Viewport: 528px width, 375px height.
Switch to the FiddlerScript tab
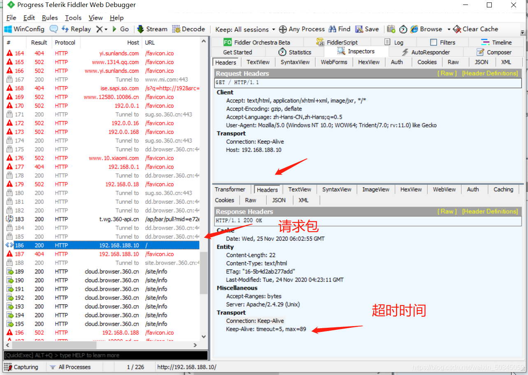pyautogui.click(x=337, y=42)
